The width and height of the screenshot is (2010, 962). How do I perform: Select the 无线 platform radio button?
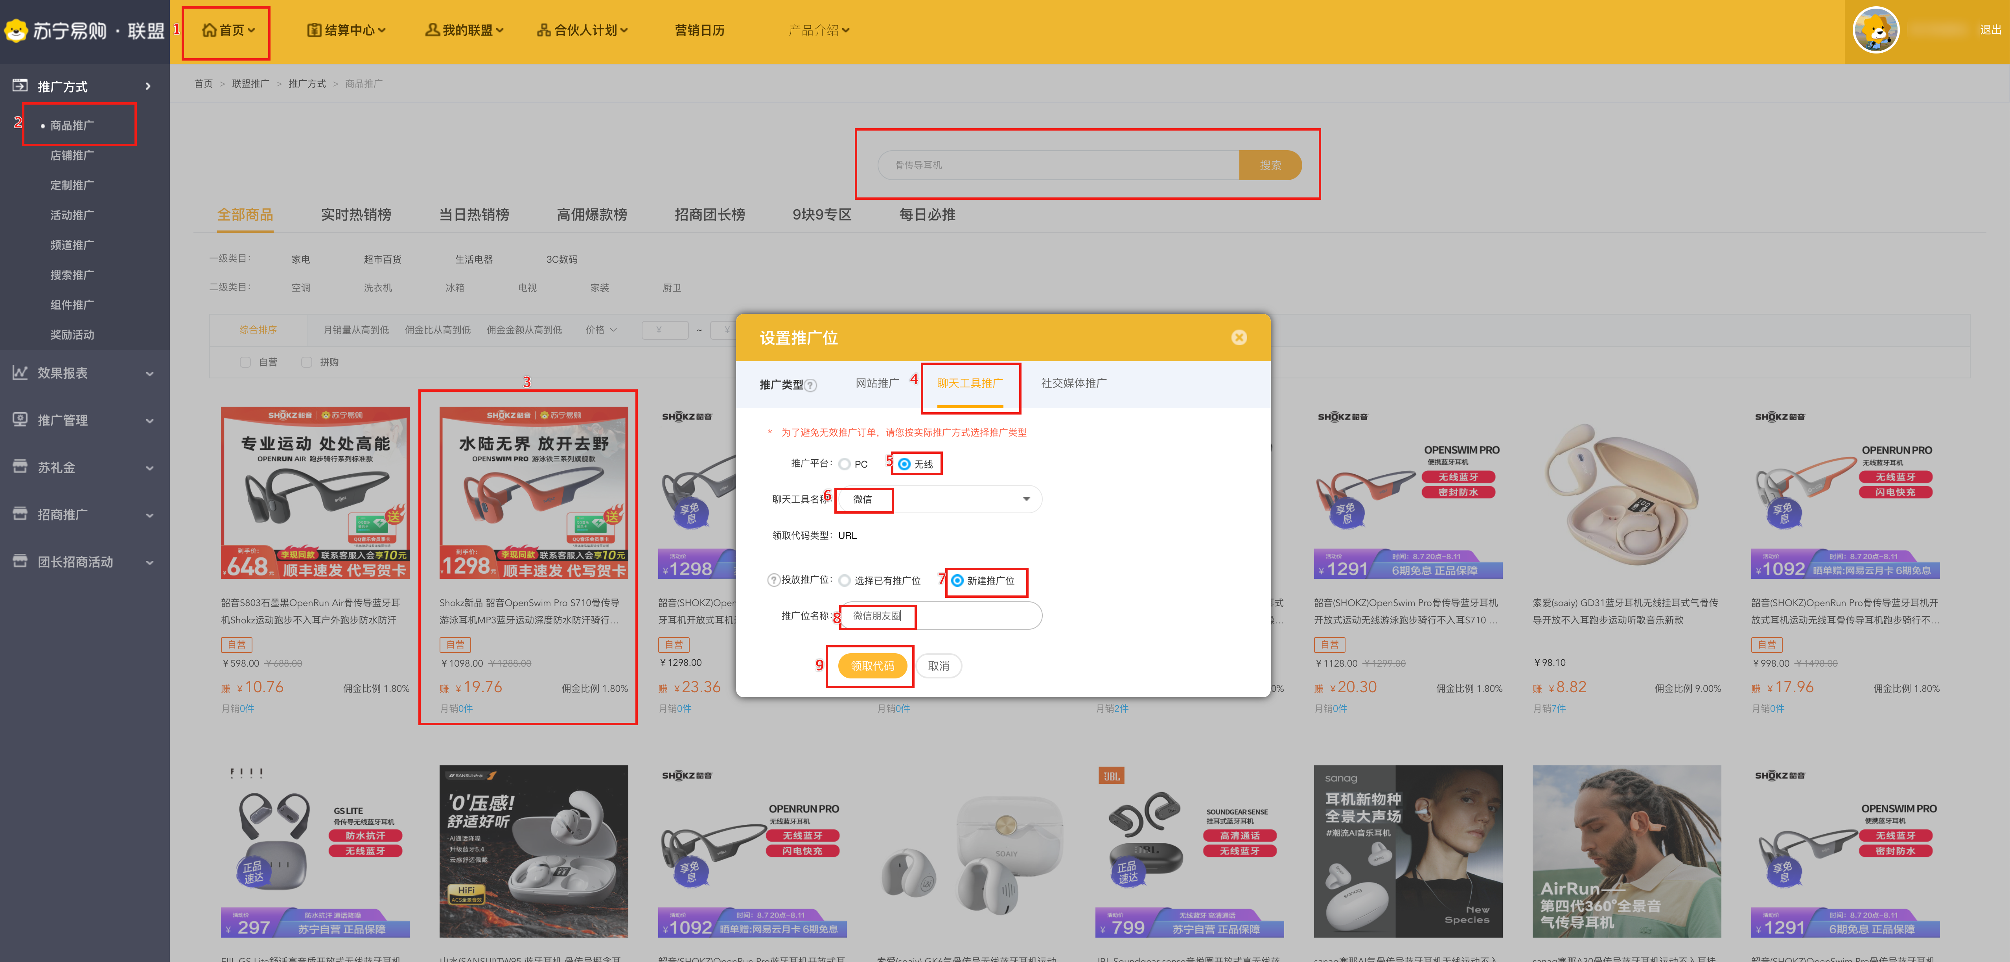coord(904,464)
